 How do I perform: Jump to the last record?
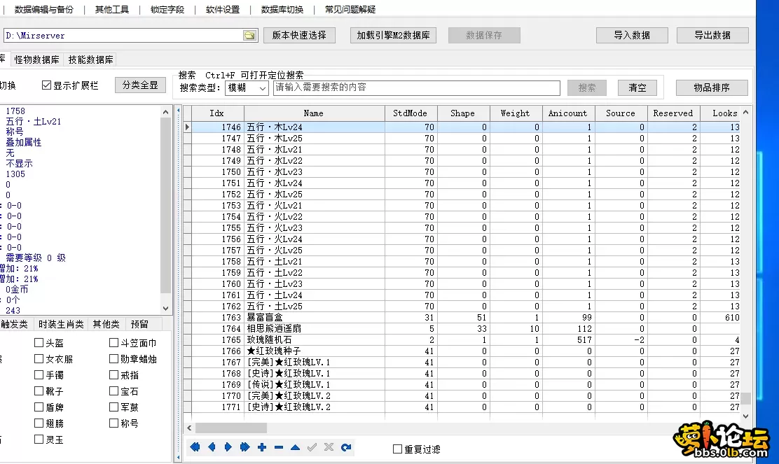click(244, 447)
